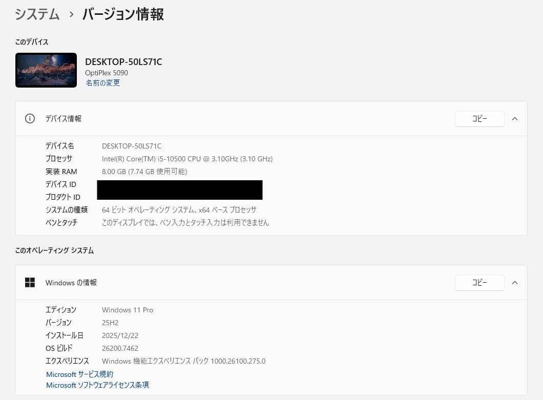Open 名前の変更 to rename this PC

pos(102,82)
